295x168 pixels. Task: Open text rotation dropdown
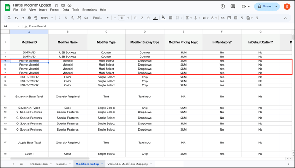coord(214,18)
